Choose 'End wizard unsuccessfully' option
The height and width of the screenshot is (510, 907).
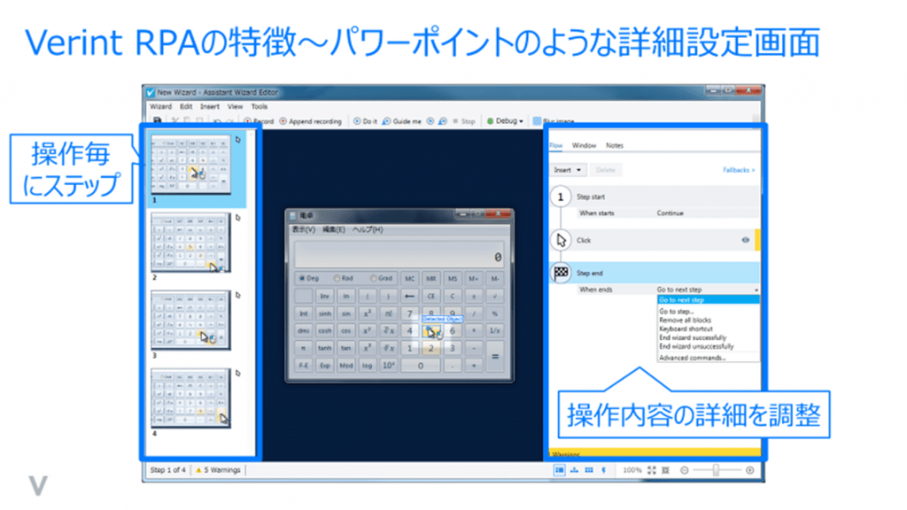click(x=696, y=346)
